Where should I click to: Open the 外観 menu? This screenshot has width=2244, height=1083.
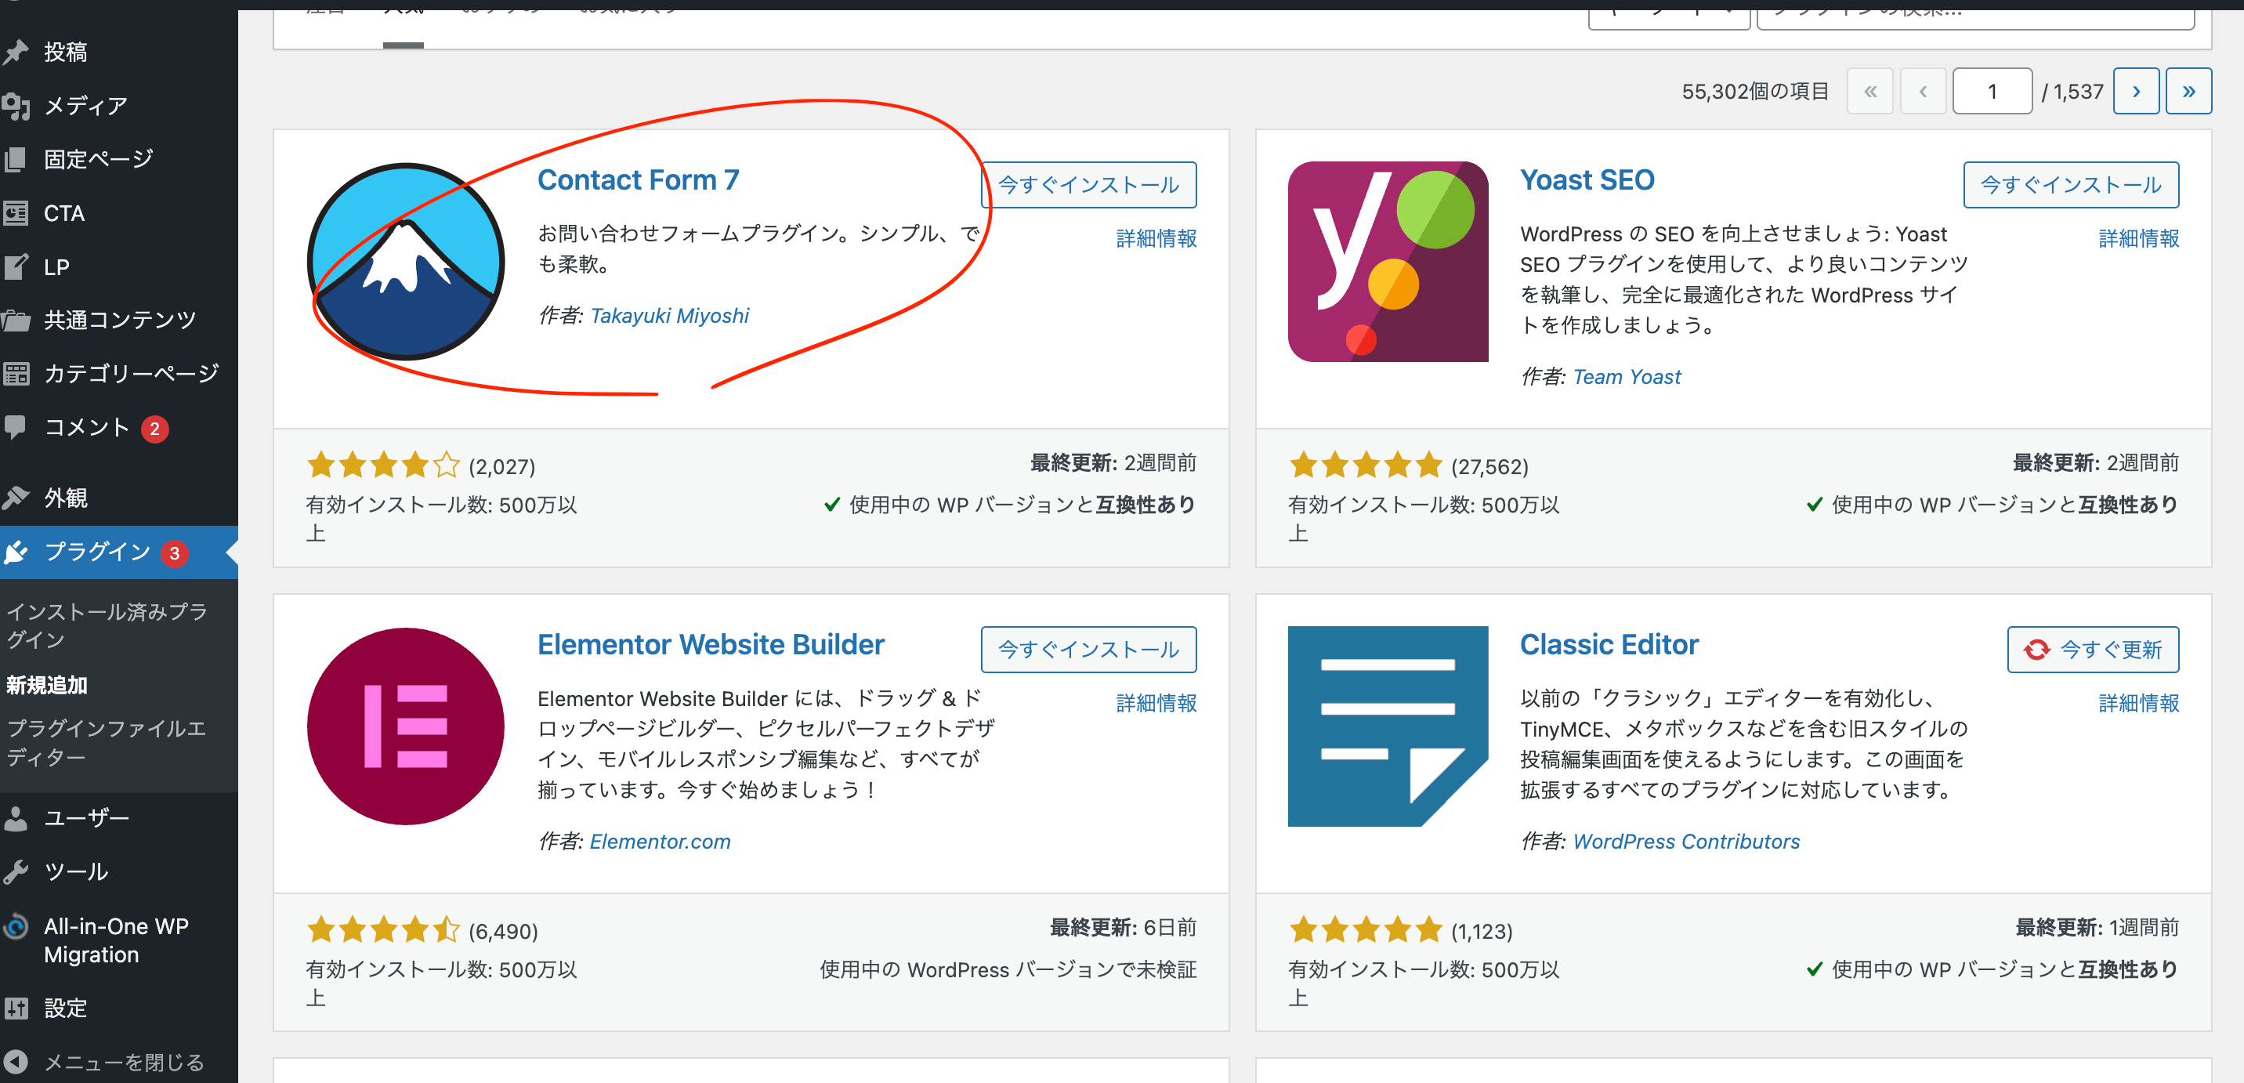click(118, 498)
